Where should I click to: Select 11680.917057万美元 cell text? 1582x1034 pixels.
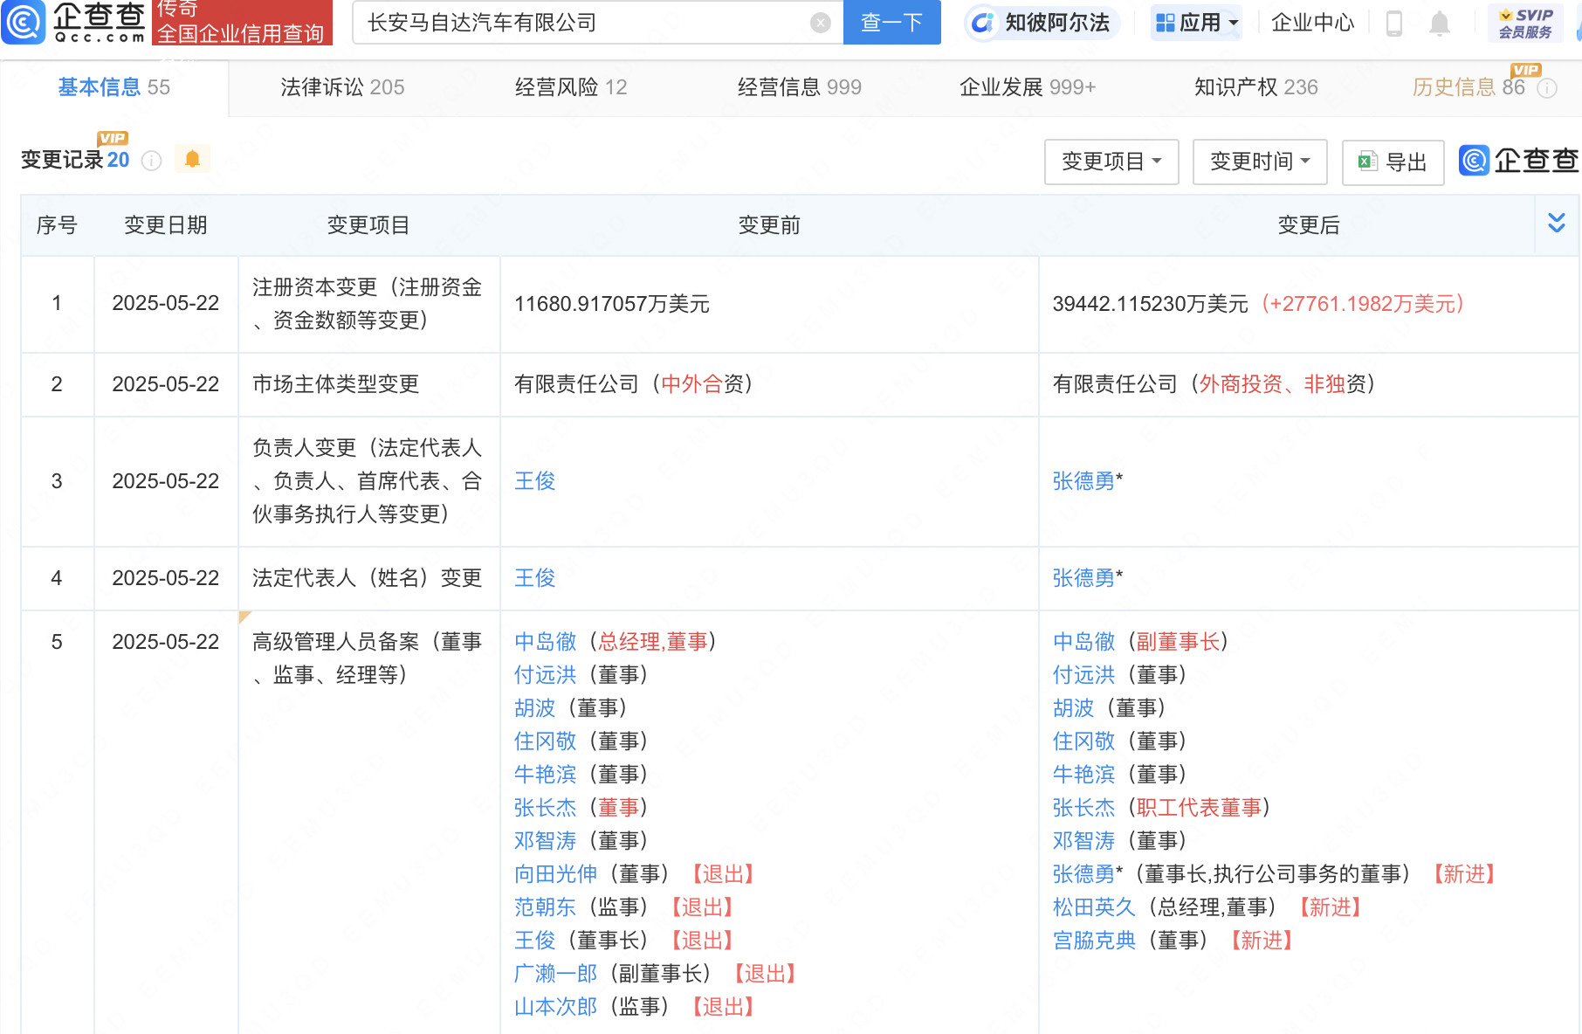(612, 304)
